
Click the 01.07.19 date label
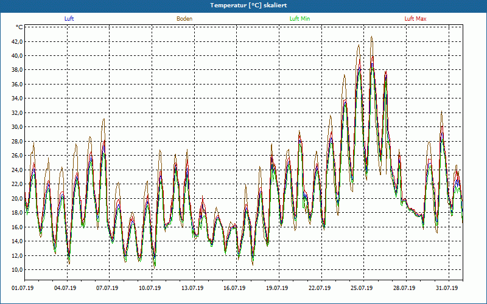click(23, 288)
